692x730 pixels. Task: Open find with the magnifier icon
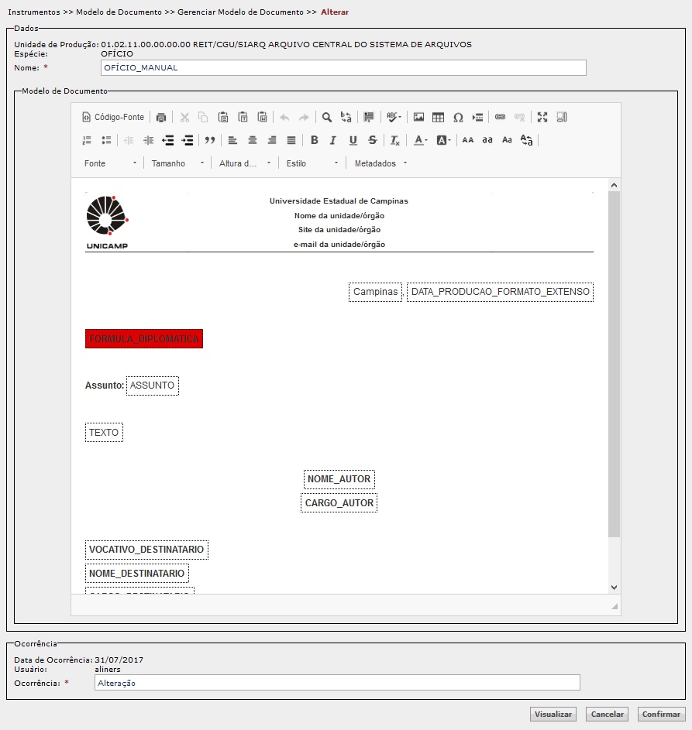[x=327, y=118]
